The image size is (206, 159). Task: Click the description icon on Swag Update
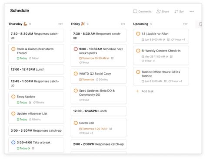click(30, 102)
